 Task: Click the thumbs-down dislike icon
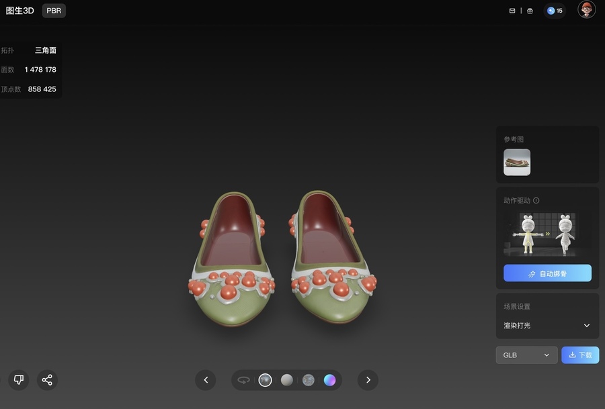coord(19,380)
